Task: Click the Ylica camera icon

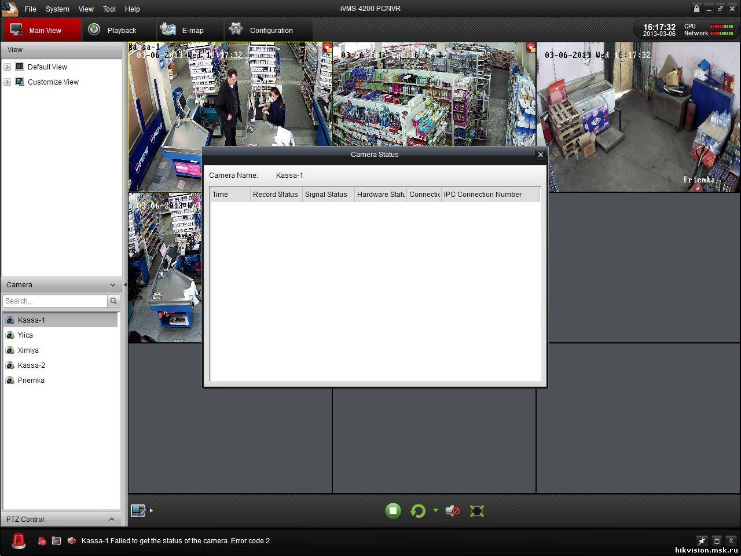Action: 10,335
